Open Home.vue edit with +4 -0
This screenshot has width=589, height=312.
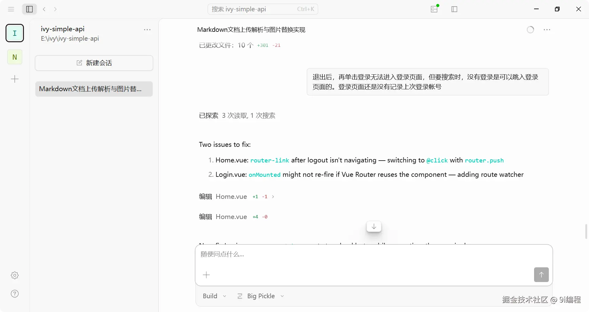tap(233, 217)
